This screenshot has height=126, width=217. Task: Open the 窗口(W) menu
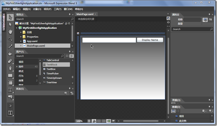[x=68, y=9]
